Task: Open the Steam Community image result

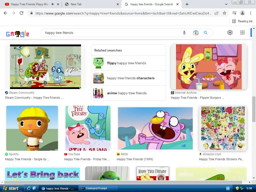Action: pos(45,66)
